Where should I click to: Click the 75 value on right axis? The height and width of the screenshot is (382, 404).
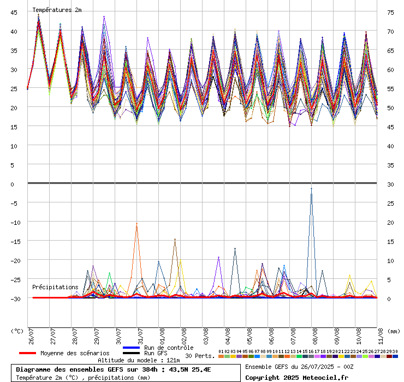[390, 13]
